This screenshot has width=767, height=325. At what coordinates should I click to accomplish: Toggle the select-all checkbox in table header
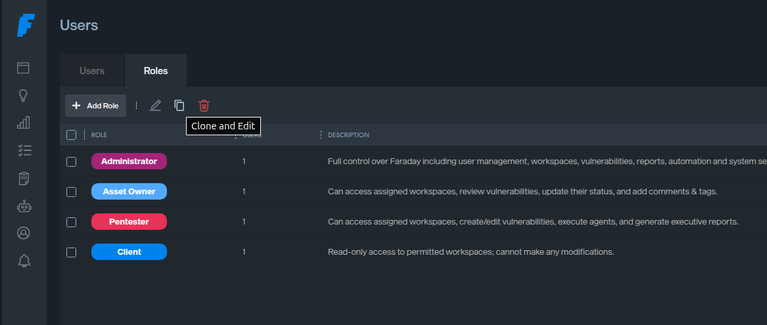point(72,135)
